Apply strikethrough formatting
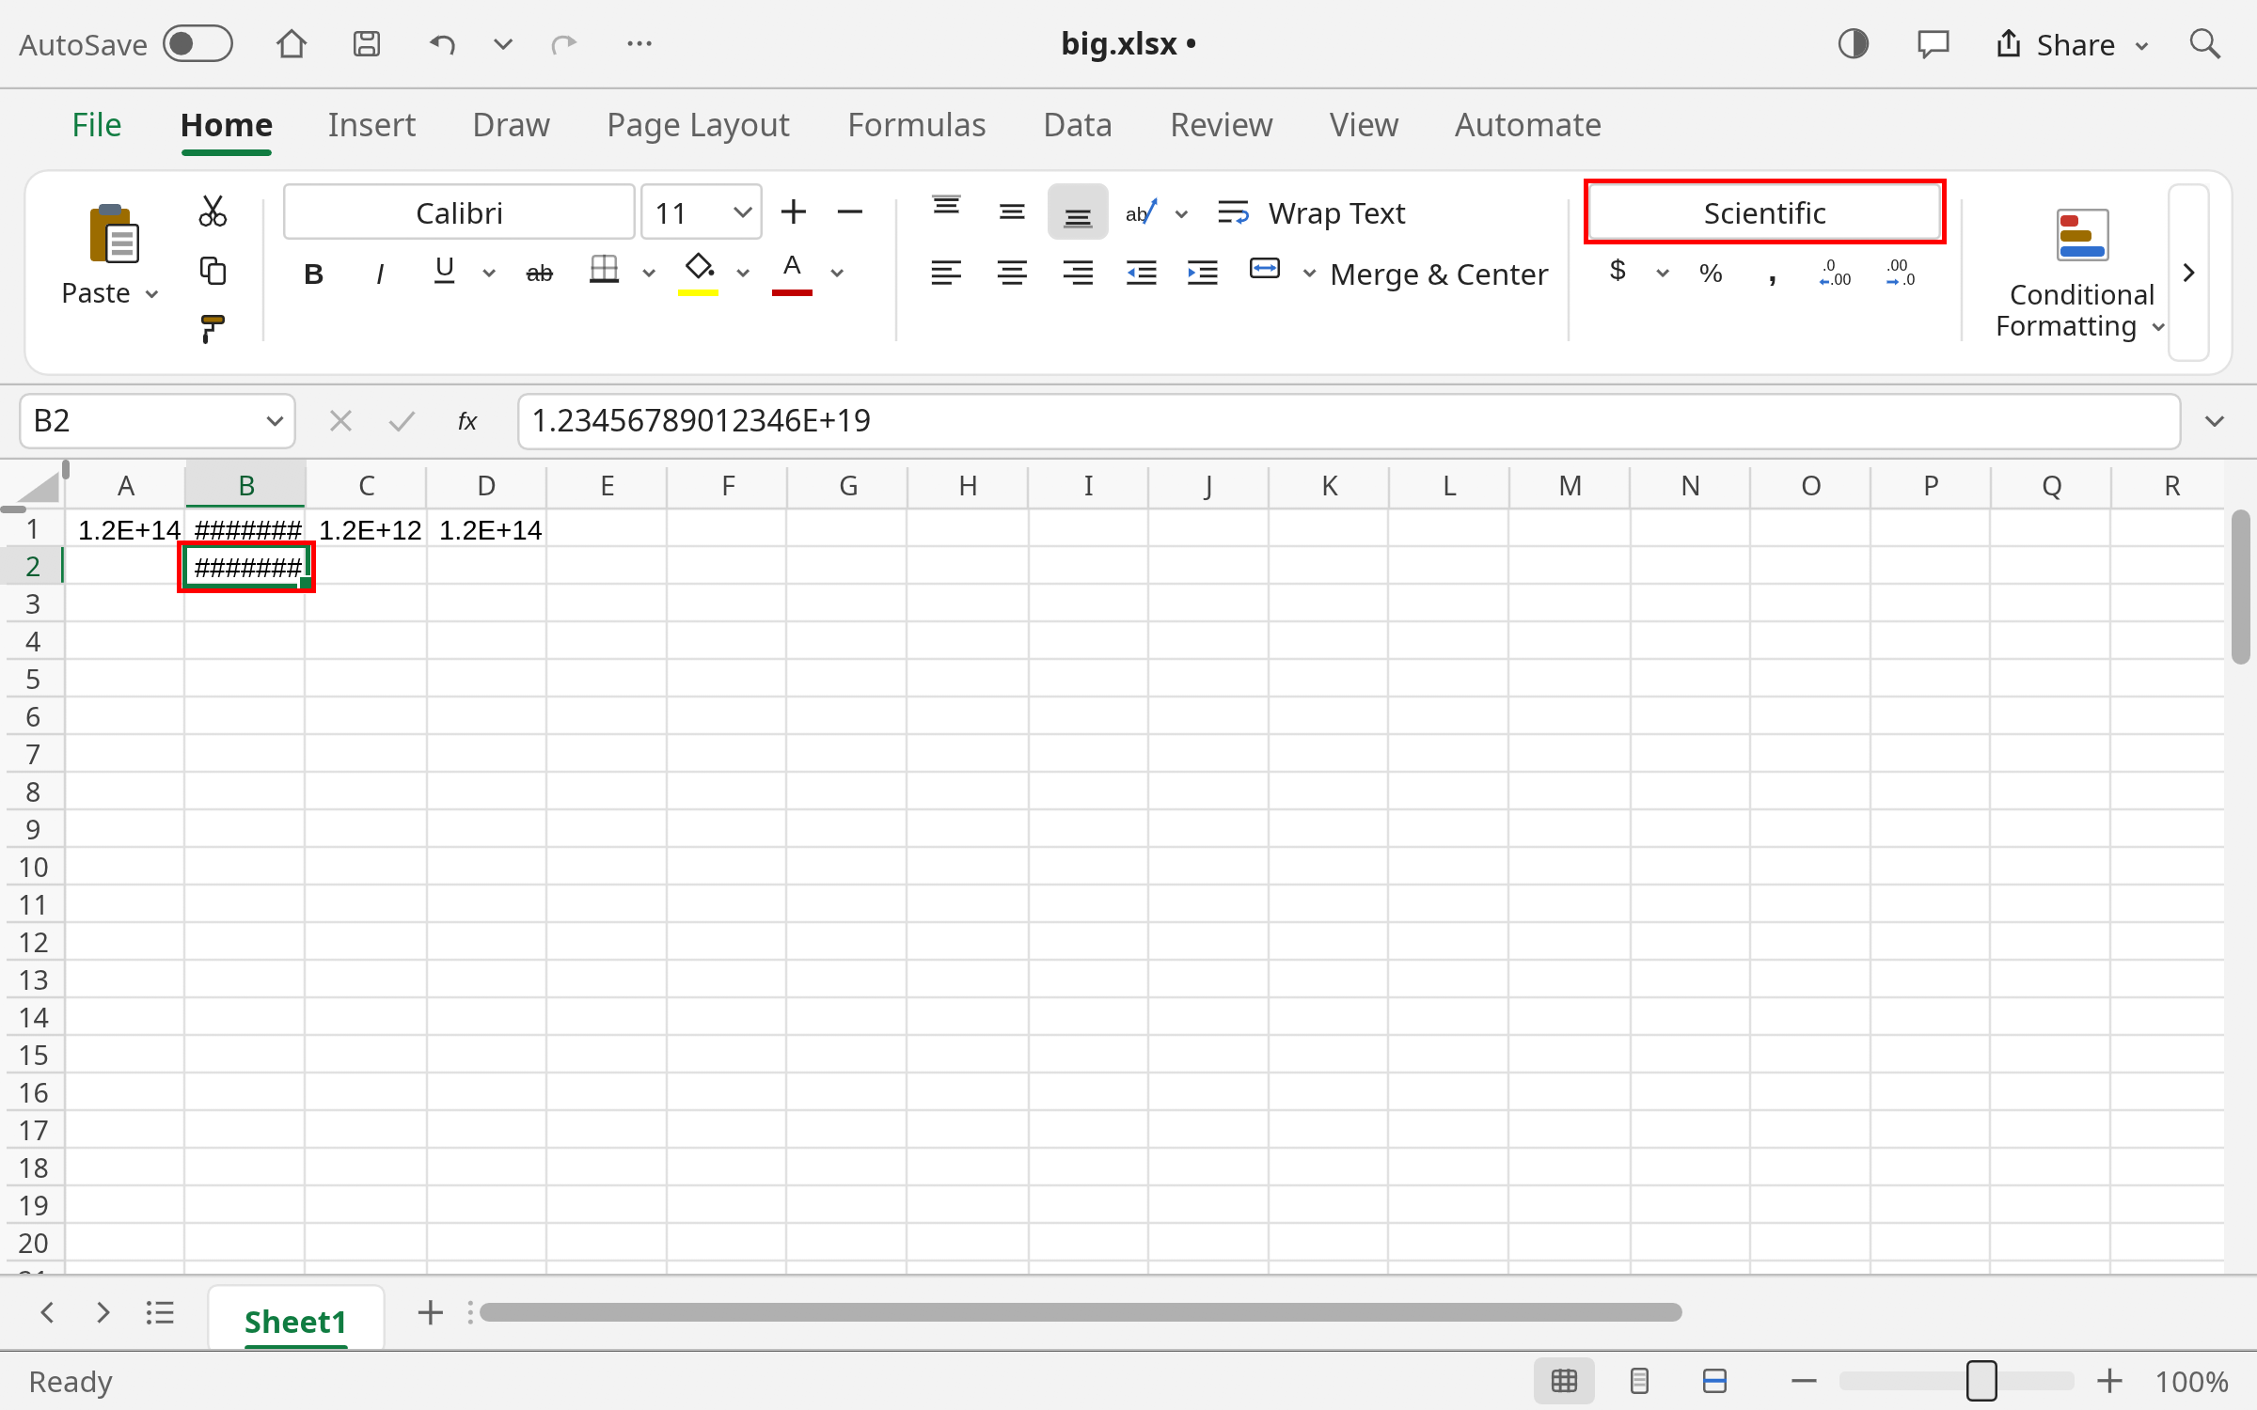 [x=539, y=274]
